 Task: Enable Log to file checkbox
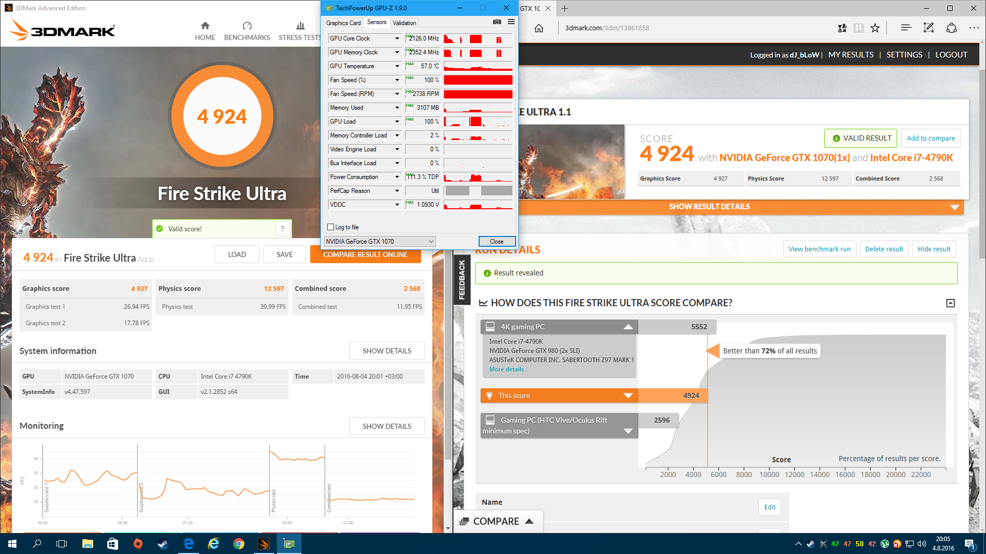pos(331,227)
